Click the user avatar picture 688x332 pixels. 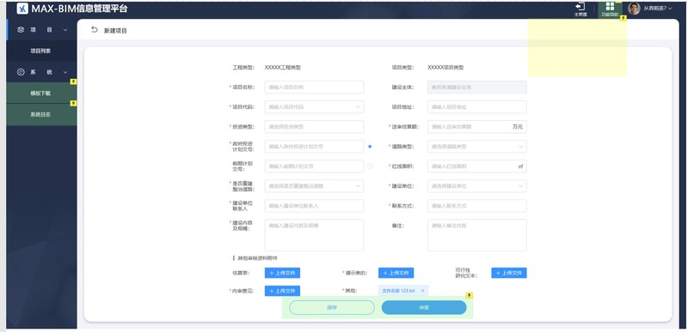(x=634, y=9)
